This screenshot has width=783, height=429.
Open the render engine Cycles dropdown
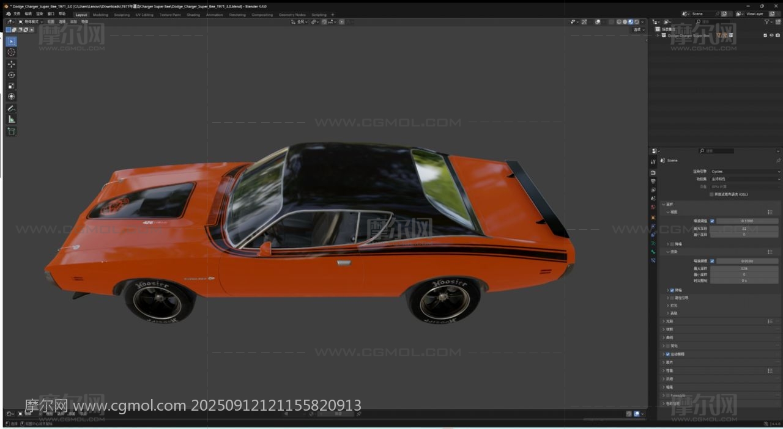click(745, 172)
